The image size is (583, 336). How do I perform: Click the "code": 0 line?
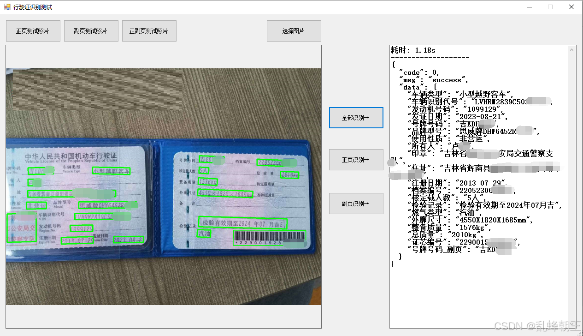coord(419,72)
